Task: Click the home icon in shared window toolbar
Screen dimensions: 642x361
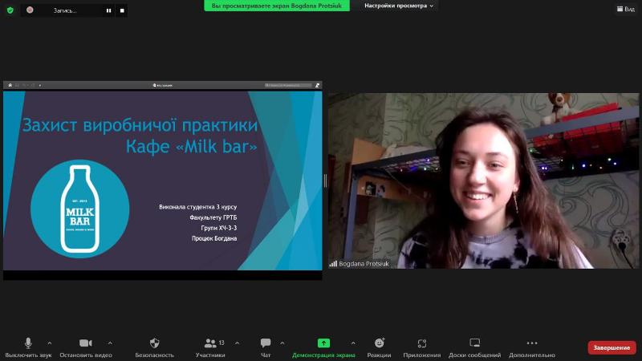Action: (x=10, y=85)
